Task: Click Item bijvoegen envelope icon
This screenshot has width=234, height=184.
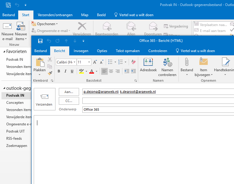Action: click(204, 61)
